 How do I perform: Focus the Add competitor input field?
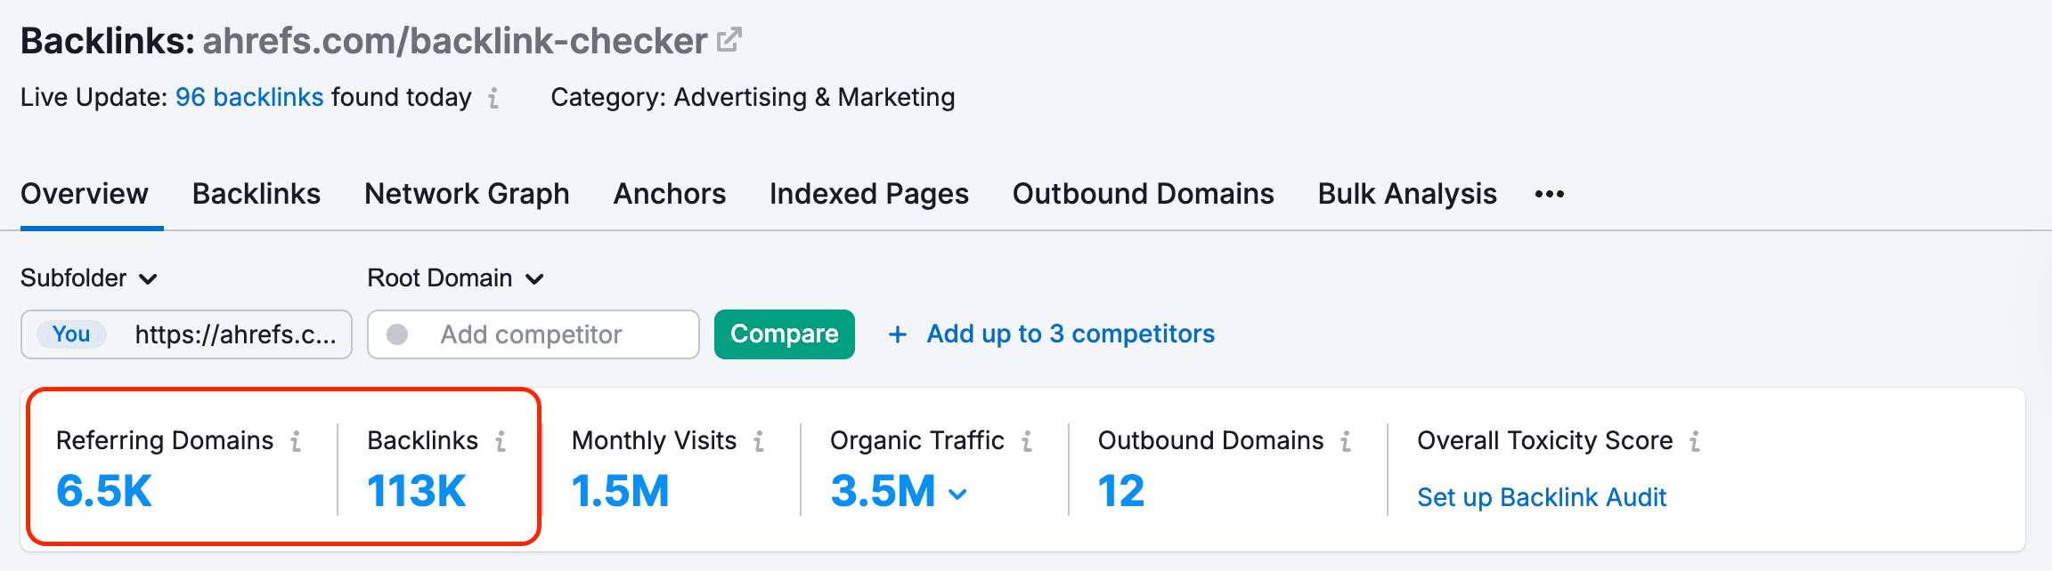coord(533,334)
